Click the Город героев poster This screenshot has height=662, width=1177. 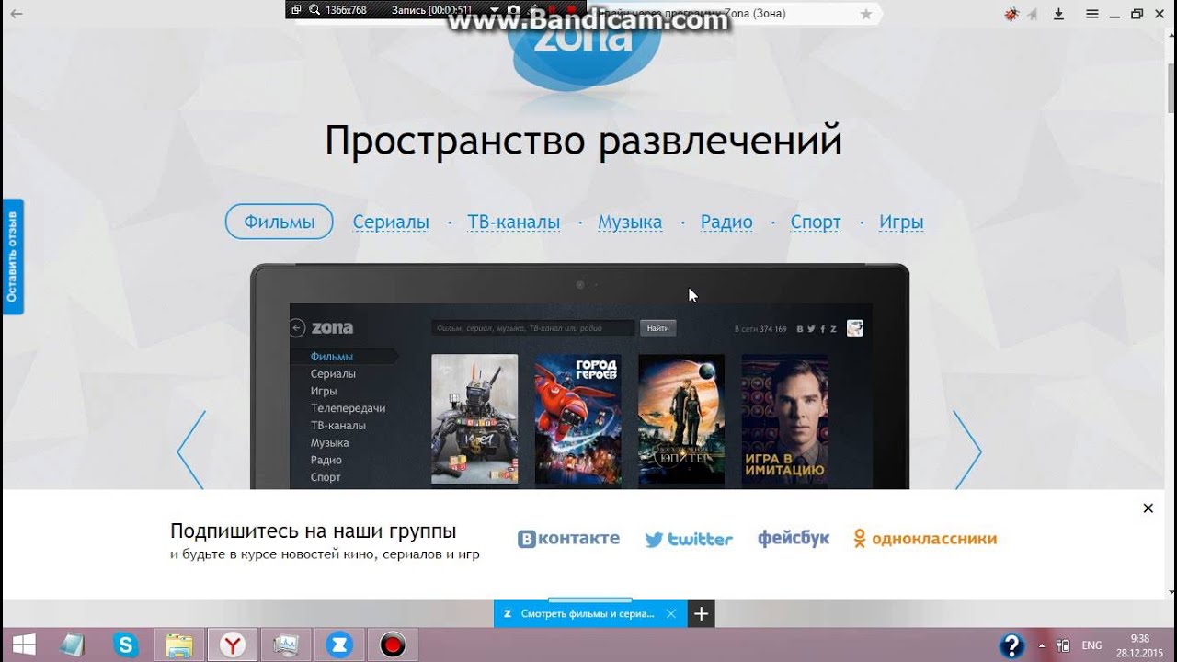(577, 419)
